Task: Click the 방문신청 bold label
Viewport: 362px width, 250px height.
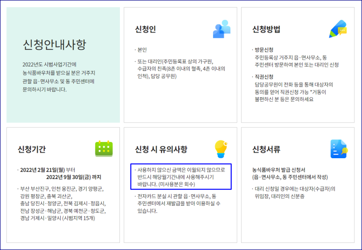Action: tap(264, 50)
